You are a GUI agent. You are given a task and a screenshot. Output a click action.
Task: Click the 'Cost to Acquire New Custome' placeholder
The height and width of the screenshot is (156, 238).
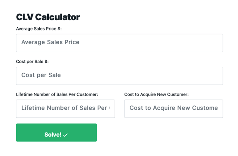click(174, 108)
